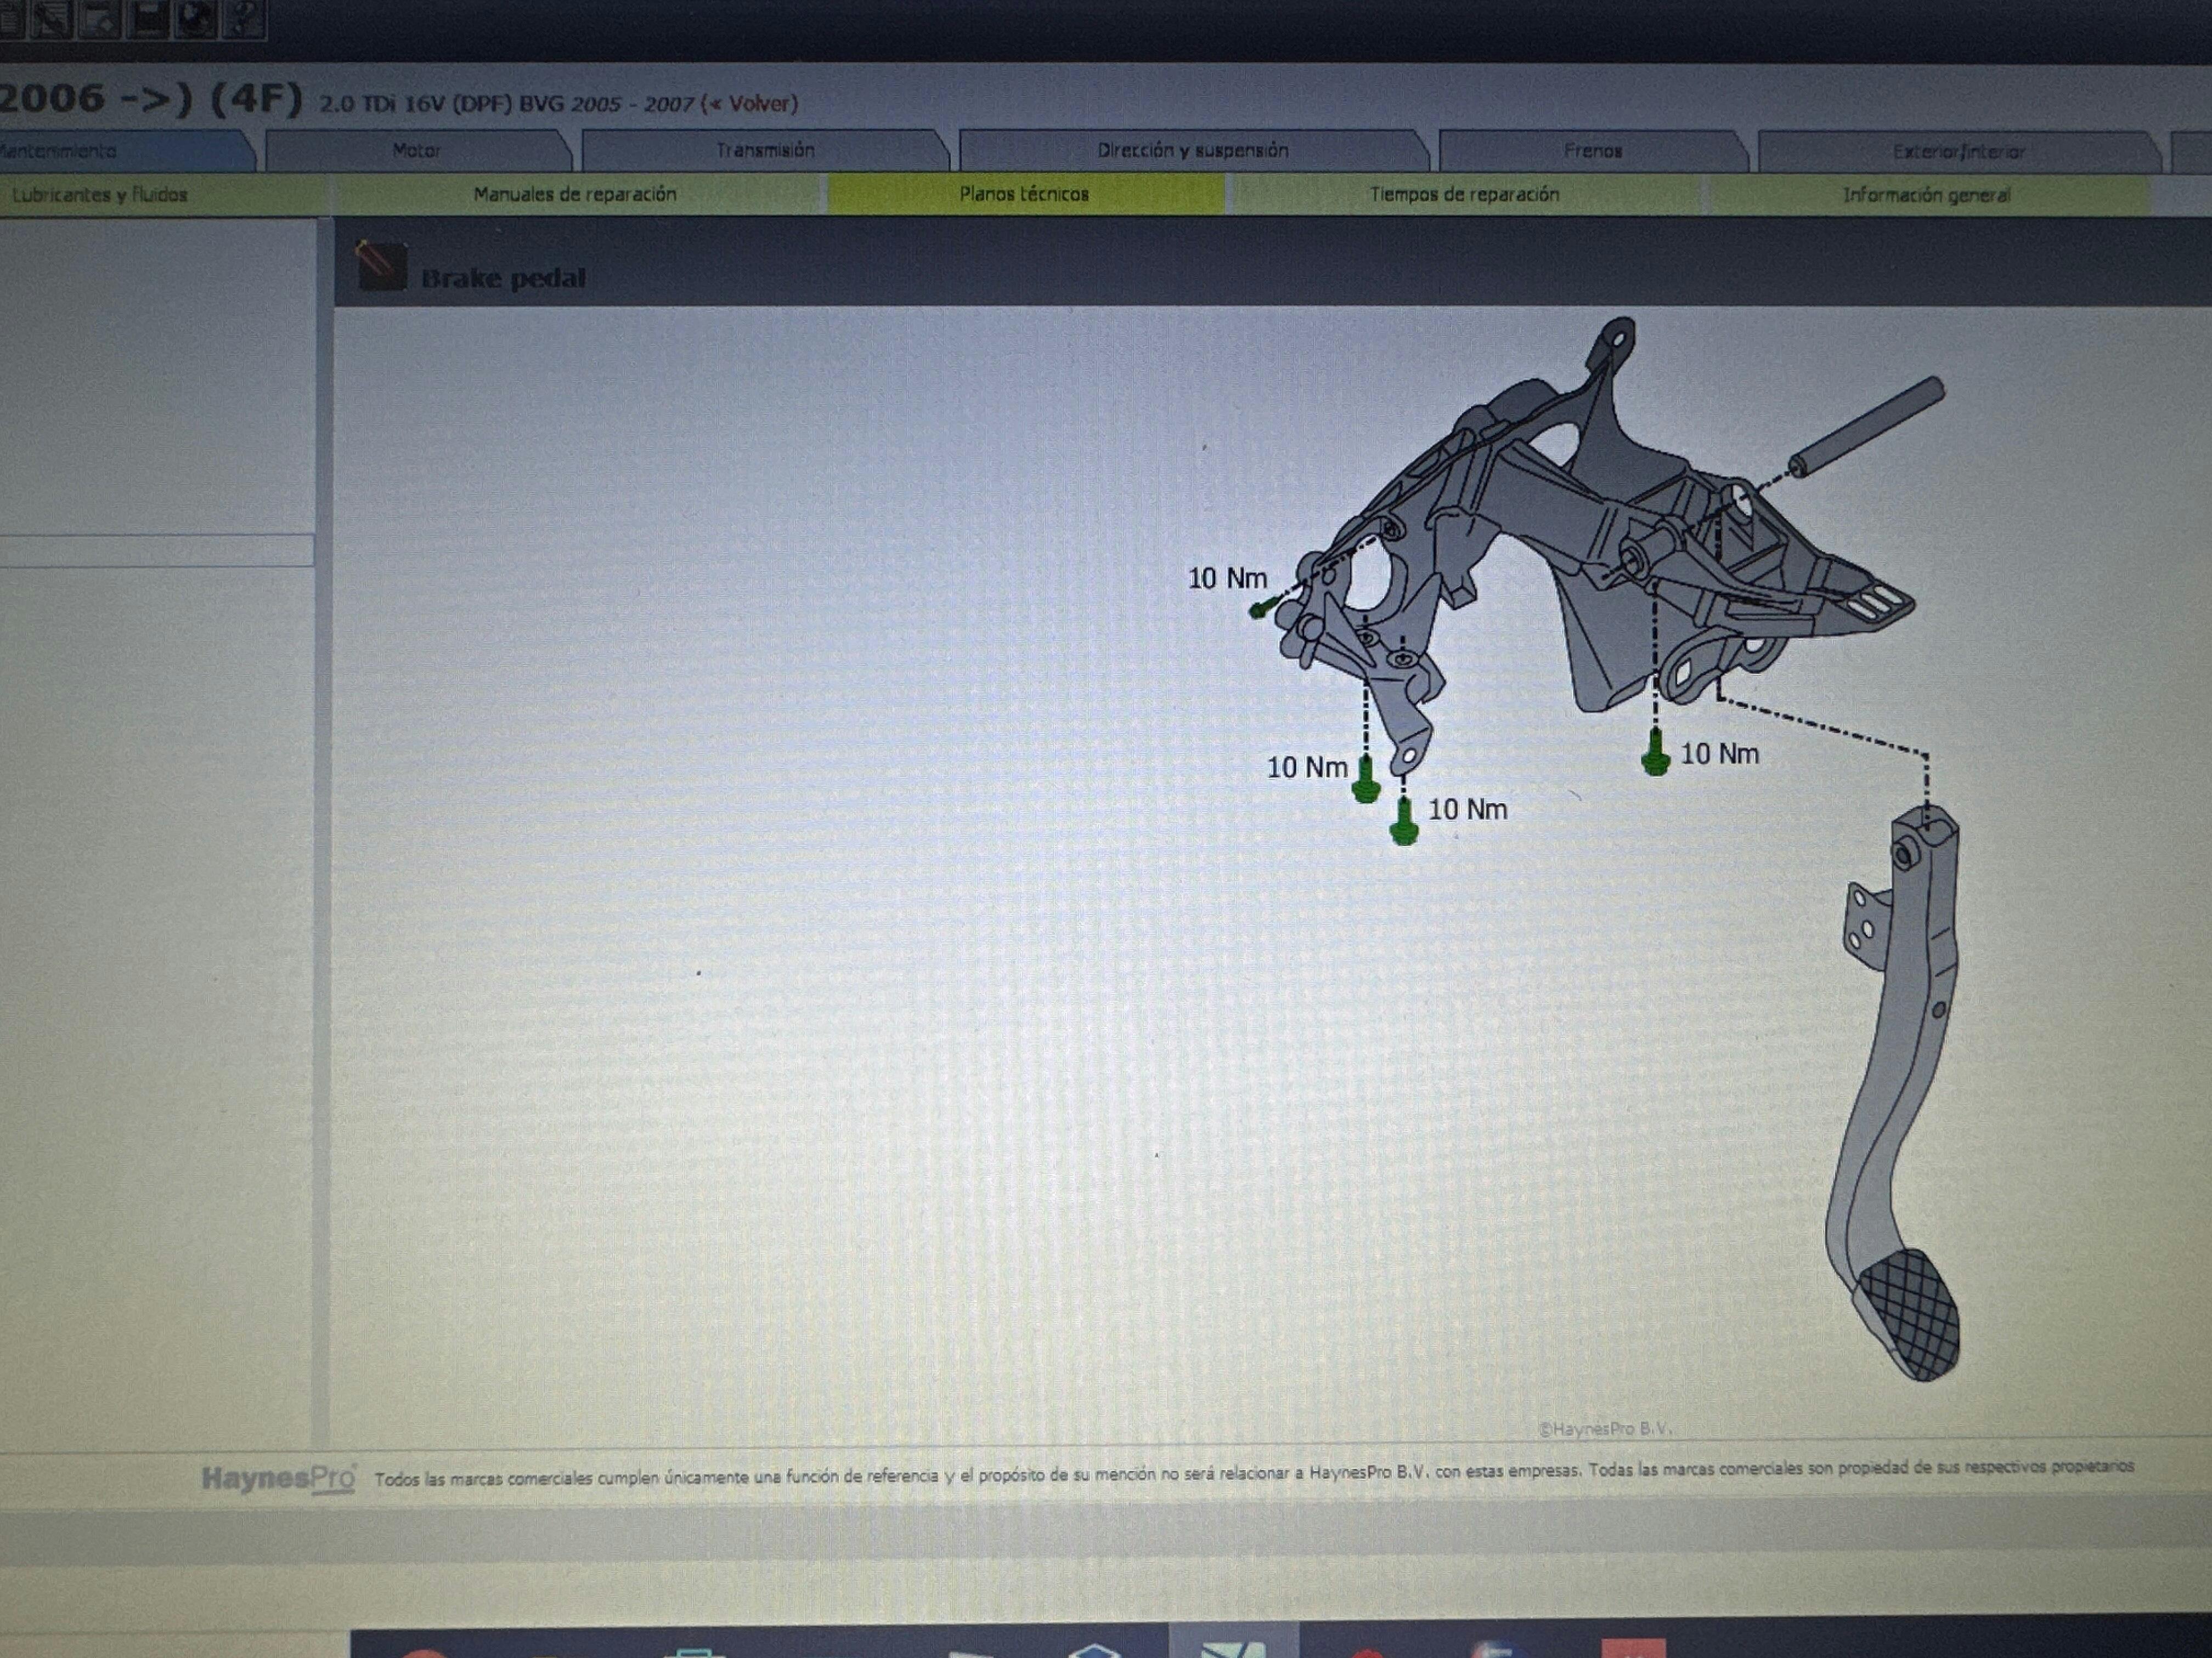Select Planos técnicos section
The image size is (2212, 1658).
1024,195
